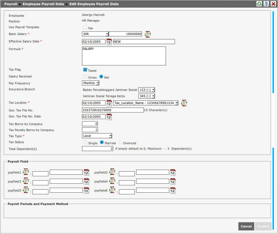Click the payfield4 history hourglass icon
This screenshot has width=278, height=234.
tap(112, 181)
